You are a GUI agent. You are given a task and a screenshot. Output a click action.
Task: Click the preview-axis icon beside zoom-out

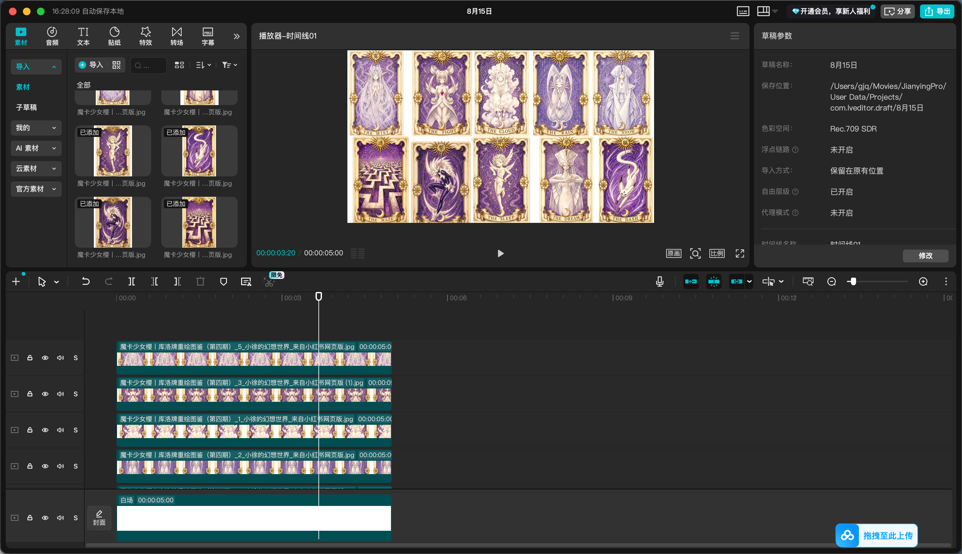[808, 281]
